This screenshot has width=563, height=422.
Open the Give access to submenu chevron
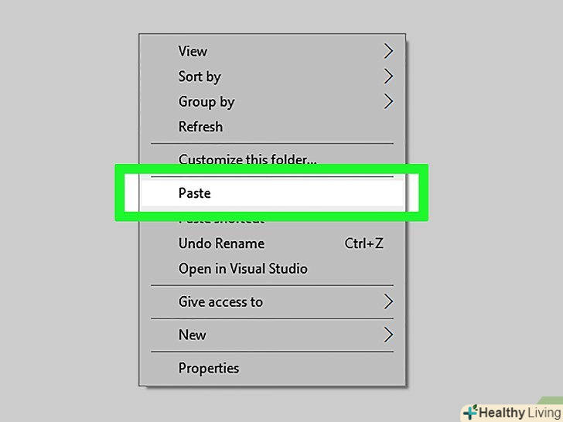click(388, 301)
